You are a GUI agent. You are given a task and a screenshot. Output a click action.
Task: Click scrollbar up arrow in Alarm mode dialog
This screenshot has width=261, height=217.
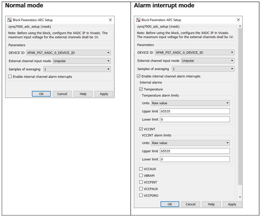240,26
